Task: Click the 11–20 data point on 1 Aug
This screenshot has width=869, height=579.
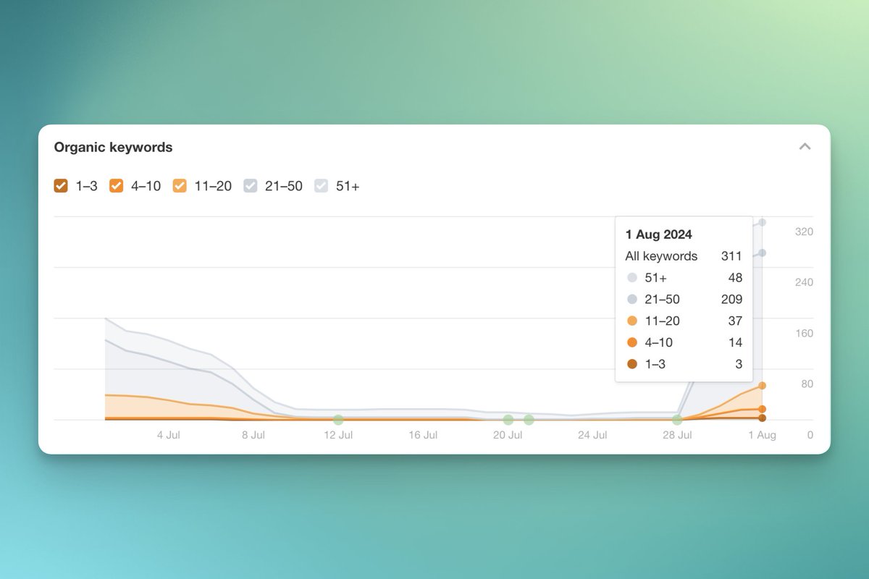Action: 762,386
